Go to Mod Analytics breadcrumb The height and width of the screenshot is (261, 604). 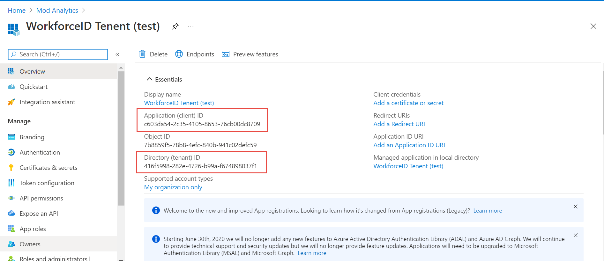(x=57, y=11)
